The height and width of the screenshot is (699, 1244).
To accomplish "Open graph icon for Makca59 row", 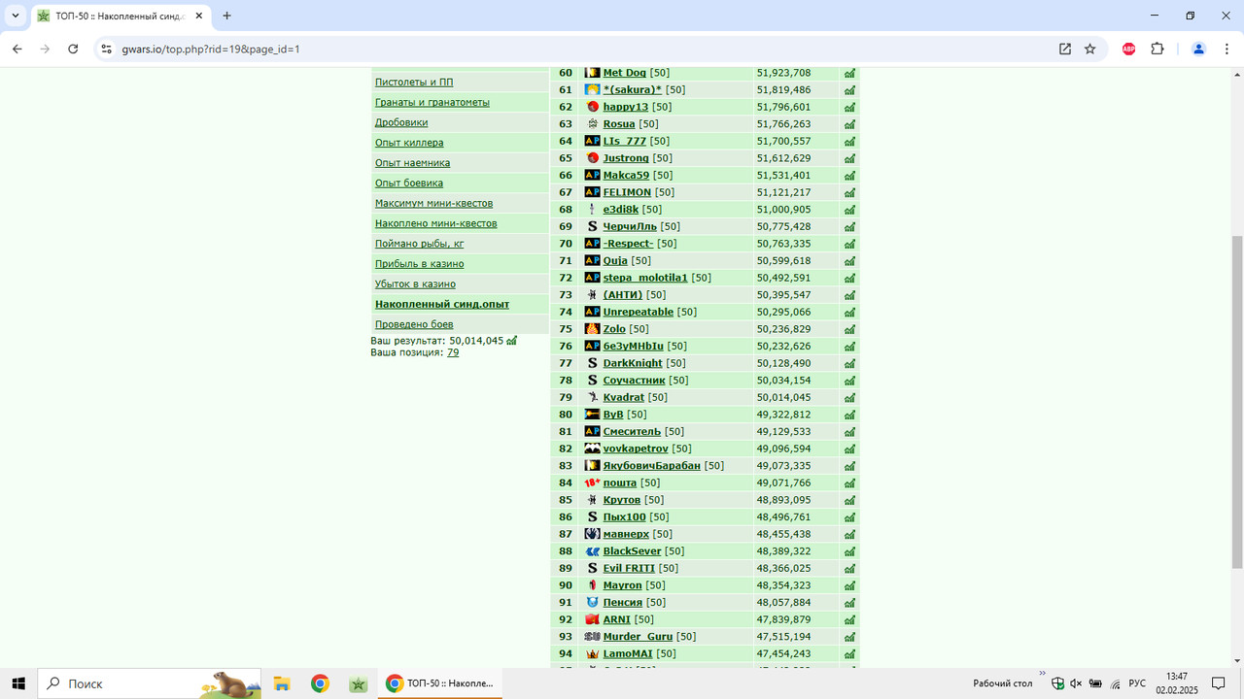I will pyautogui.click(x=849, y=176).
